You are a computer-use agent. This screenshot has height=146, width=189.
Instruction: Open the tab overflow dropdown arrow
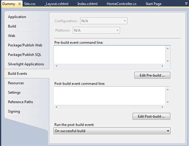pyautogui.click(x=186, y=4)
